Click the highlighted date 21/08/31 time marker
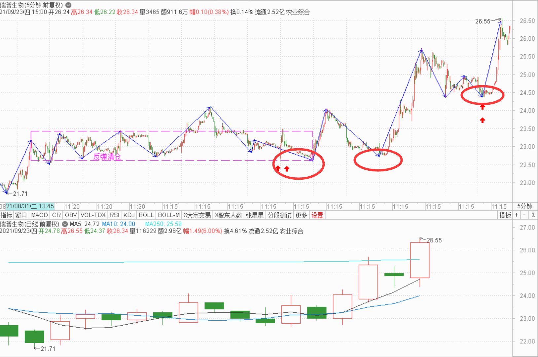 [30, 206]
